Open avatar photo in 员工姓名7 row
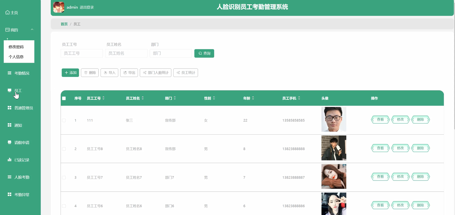This screenshot has width=455, height=215. (334, 176)
